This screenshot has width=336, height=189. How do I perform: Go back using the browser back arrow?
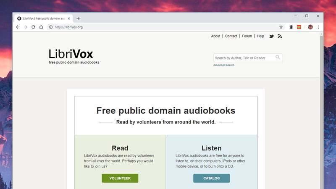pyautogui.click(x=18, y=27)
